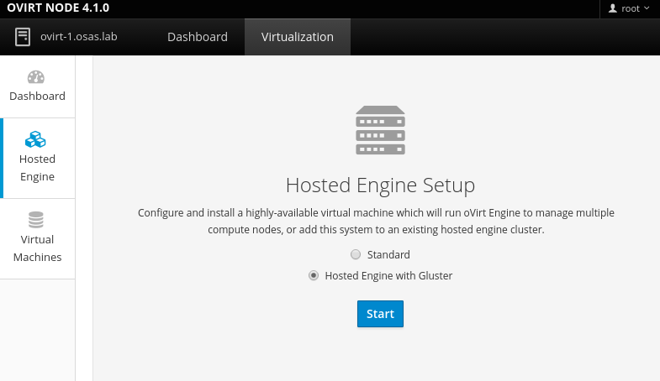Click the host server icon beside ovirt-1.osas.lab
660x381 pixels.
[x=23, y=37]
